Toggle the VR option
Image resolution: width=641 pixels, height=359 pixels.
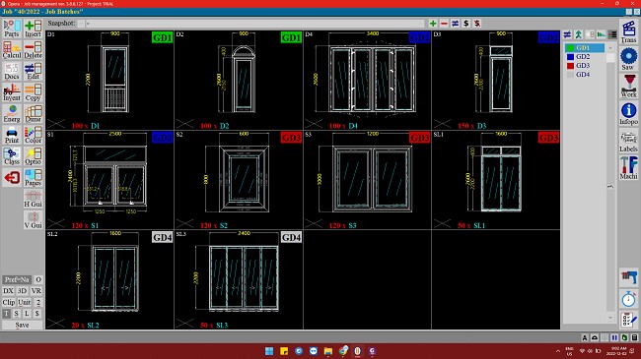[x=36, y=291]
